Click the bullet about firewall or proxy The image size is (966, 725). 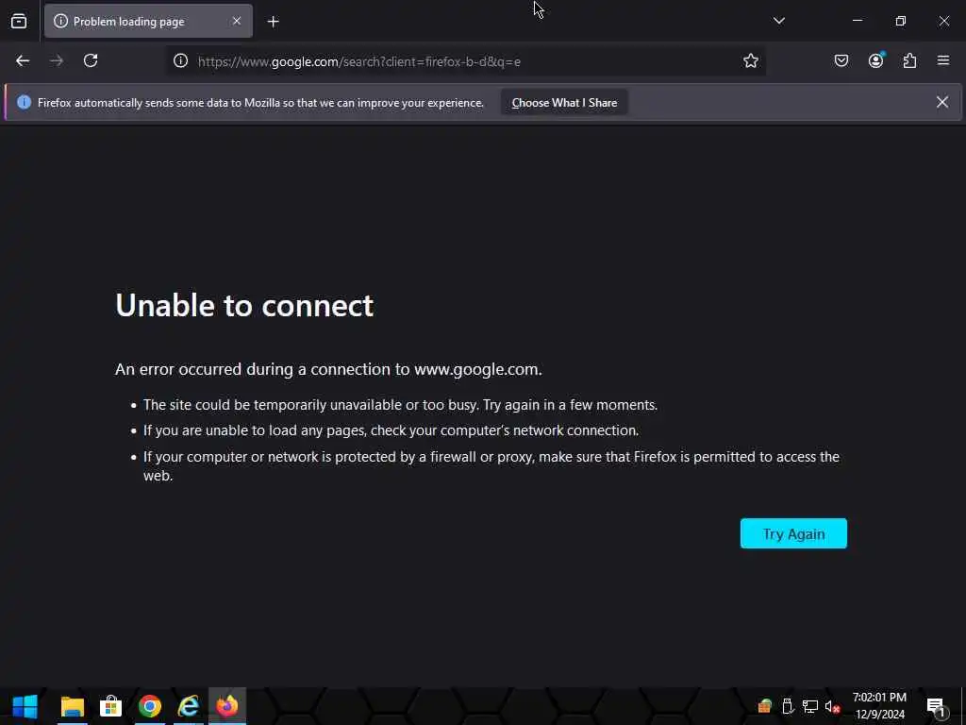point(491,466)
